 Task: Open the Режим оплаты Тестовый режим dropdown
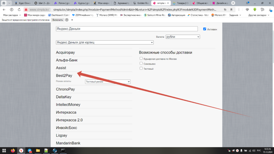point(108,82)
